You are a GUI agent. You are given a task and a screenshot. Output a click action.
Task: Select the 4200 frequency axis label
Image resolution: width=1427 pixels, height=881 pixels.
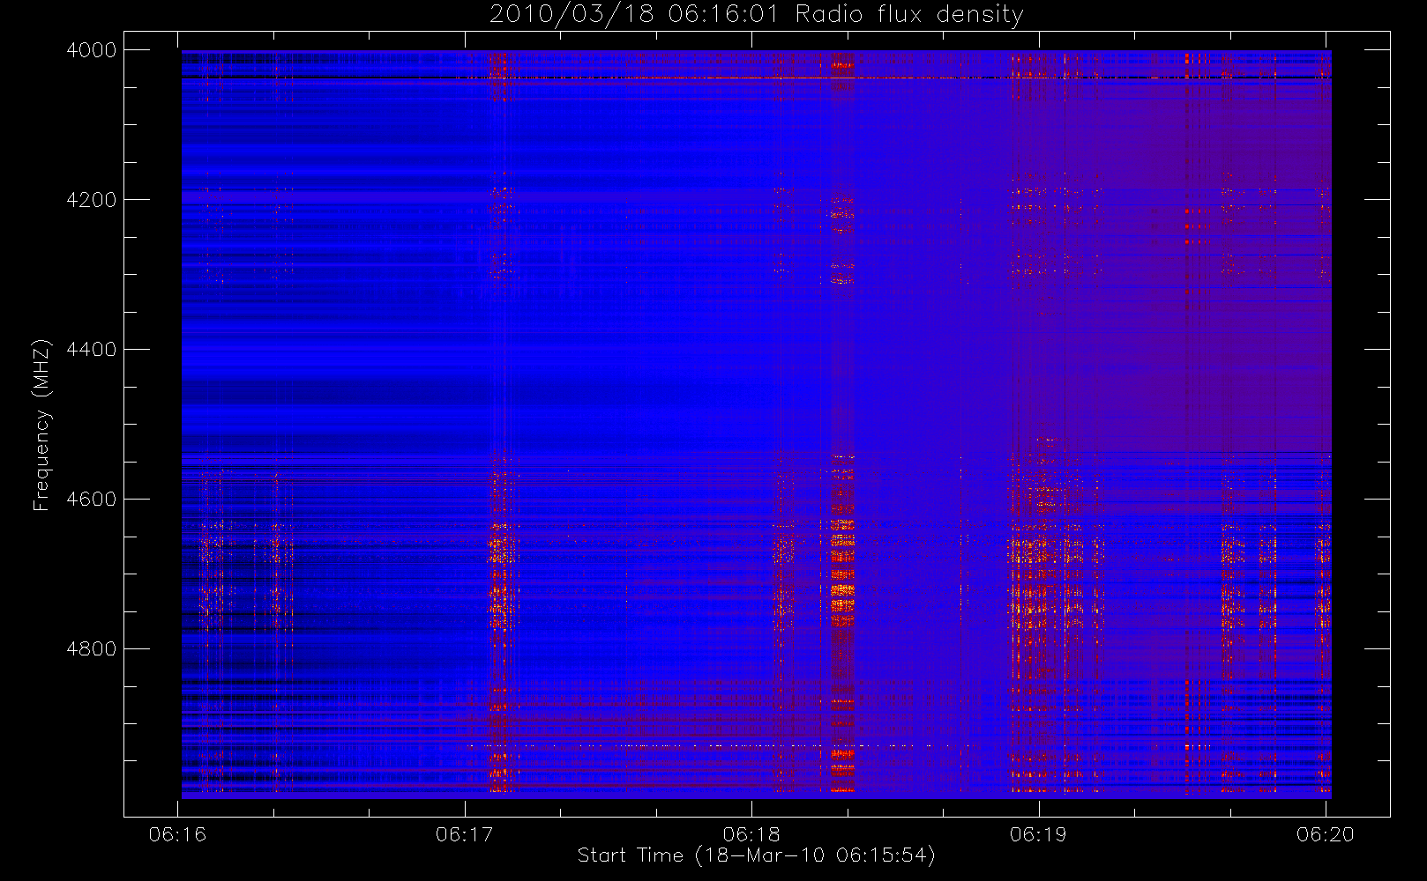pos(92,200)
